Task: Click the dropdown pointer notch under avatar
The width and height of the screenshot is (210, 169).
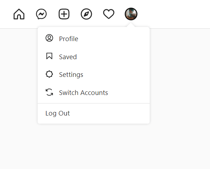Action: coord(131,25)
